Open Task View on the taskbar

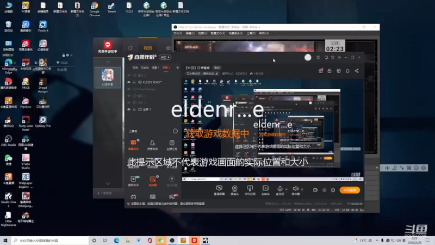coord(105,241)
